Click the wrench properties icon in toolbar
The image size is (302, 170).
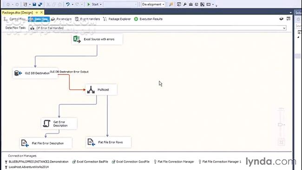click(x=185, y=4)
